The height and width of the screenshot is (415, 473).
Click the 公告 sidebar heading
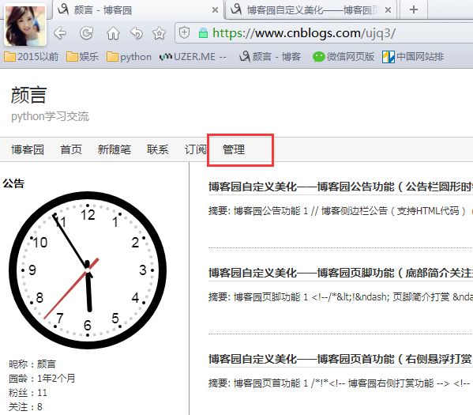(x=13, y=183)
